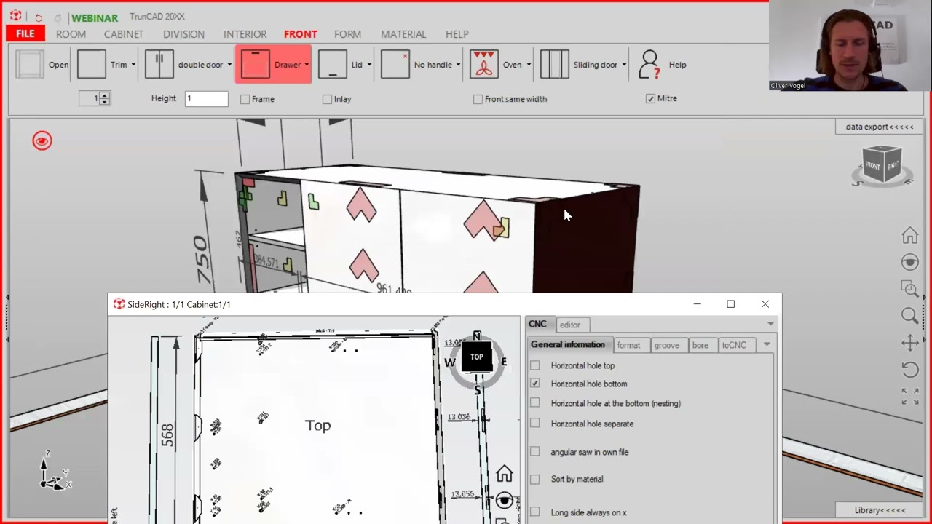Uncheck Horizontal hole bottom
This screenshot has height=524, width=932.
pyautogui.click(x=535, y=384)
